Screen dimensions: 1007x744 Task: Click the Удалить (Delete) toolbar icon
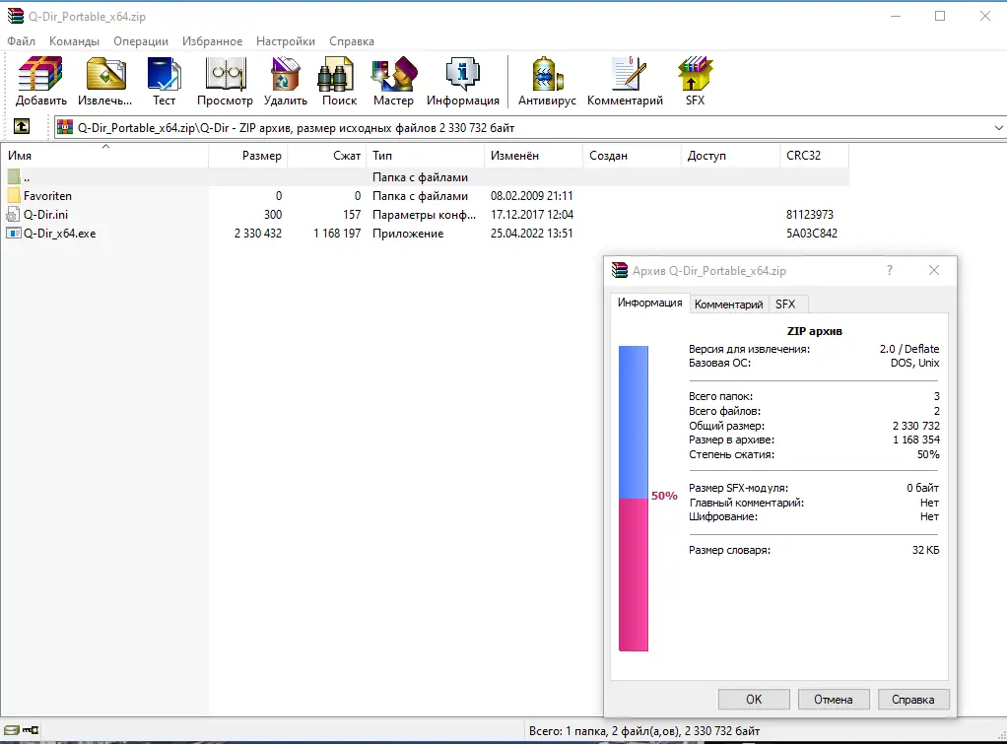pos(285,81)
